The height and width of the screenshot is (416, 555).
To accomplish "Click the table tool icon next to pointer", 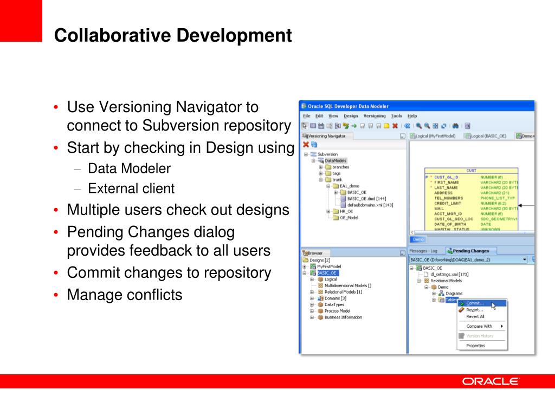I will click(313, 126).
